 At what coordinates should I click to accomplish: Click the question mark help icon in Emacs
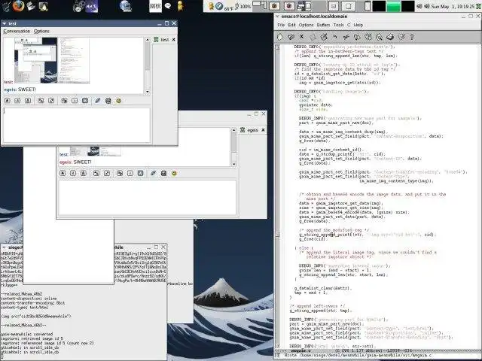[412, 37]
